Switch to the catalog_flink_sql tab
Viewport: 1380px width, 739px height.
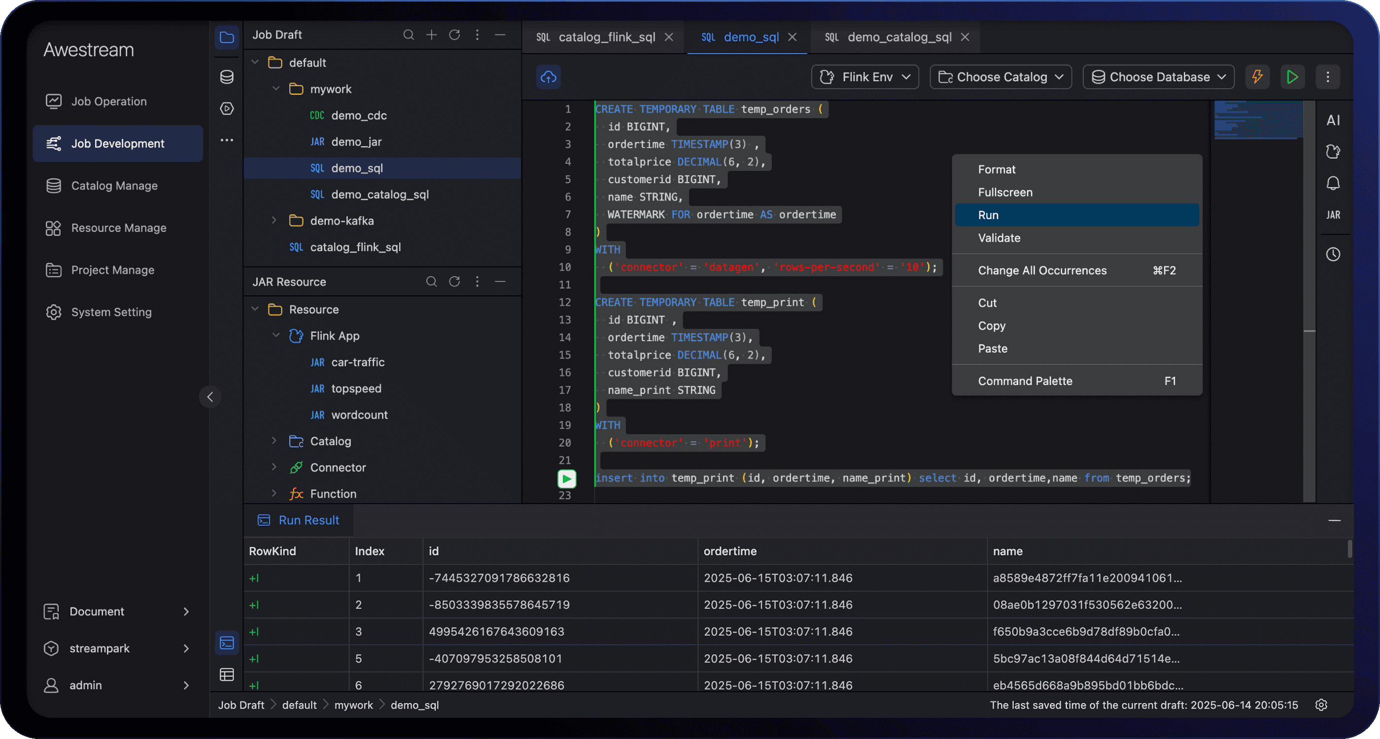pyautogui.click(x=606, y=37)
